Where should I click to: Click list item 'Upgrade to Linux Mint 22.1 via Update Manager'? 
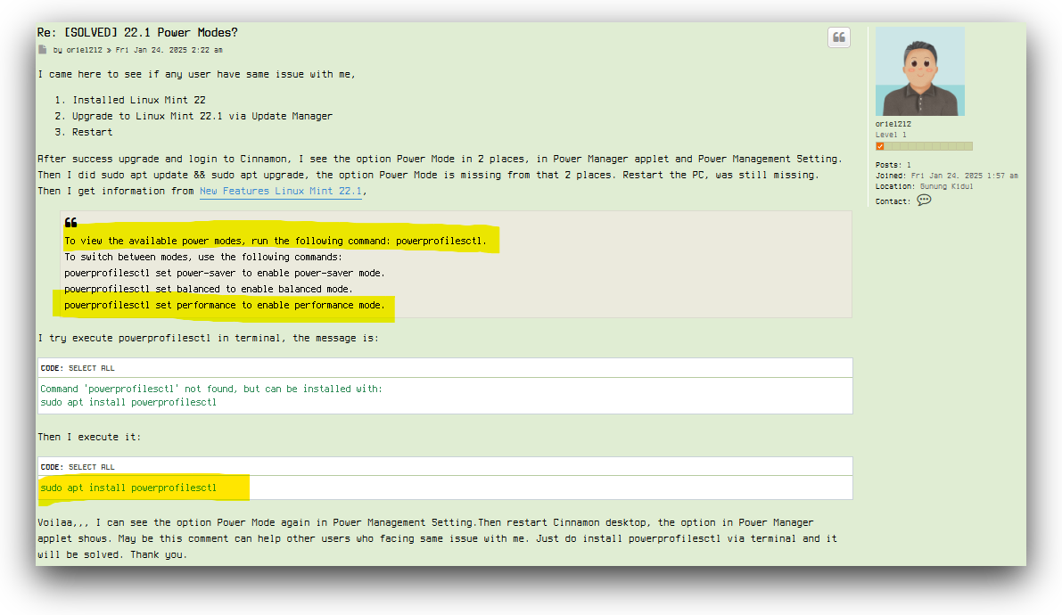pyautogui.click(x=202, y=117)
